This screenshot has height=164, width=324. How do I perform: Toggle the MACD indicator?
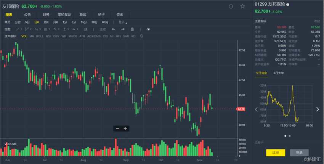[x=73, y=36]
